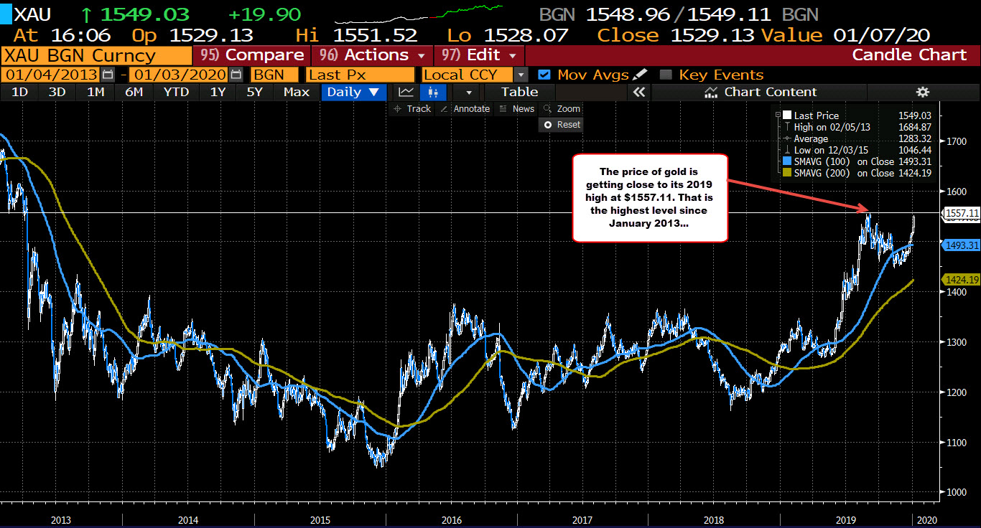981x528 pixels.
Task: Click Low marker icon in legend
Action: coord(788,150)
